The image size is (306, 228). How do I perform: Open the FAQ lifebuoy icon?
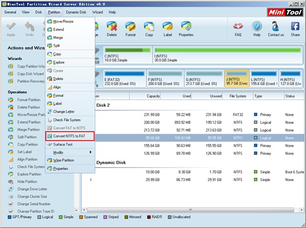(x=238, y=26)
